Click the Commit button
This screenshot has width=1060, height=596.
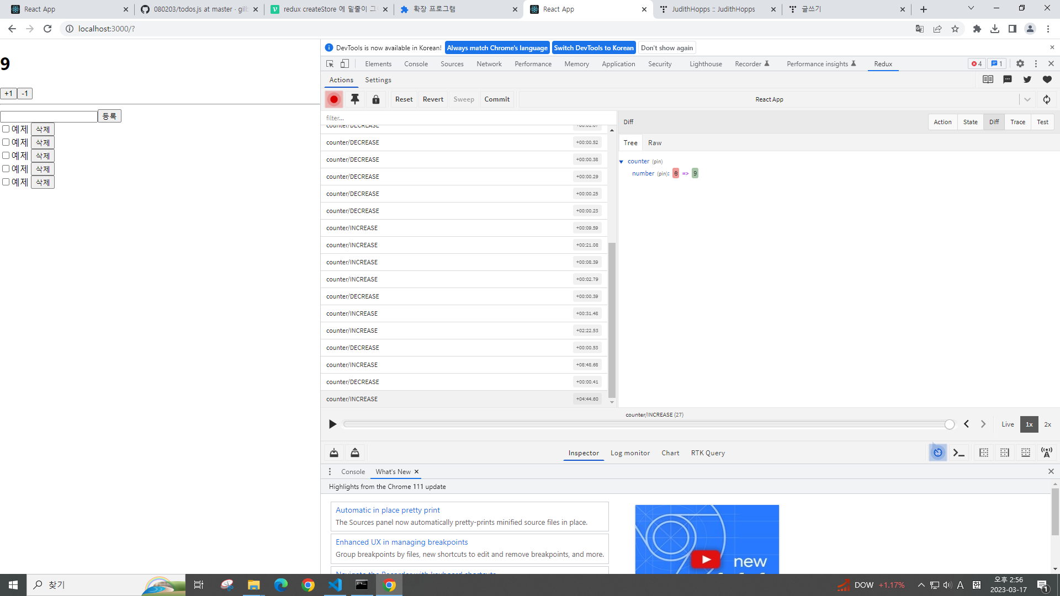pos(497,99)
